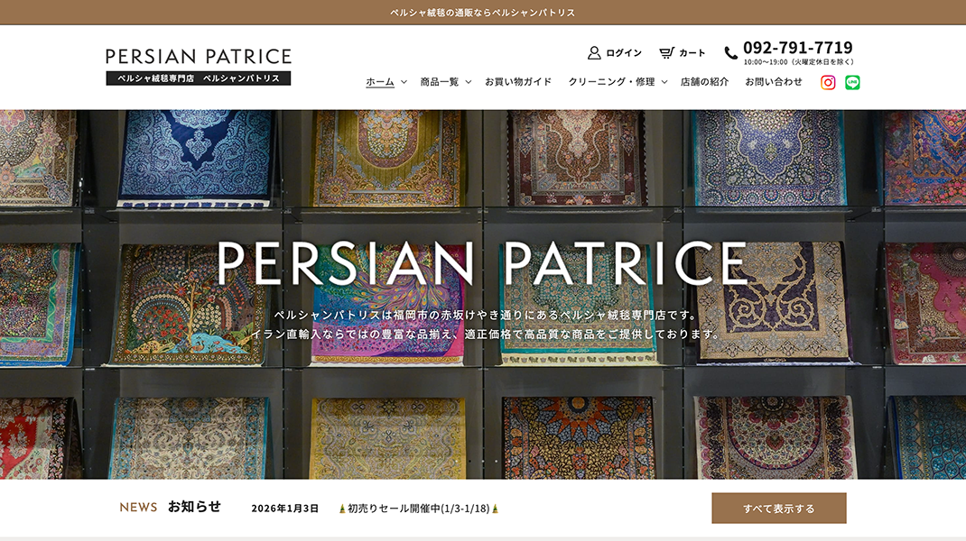The width and height of the screenshot is (966, 541).
Task: Open the 初売りセール開催中 news link
Action: (418, 509)
